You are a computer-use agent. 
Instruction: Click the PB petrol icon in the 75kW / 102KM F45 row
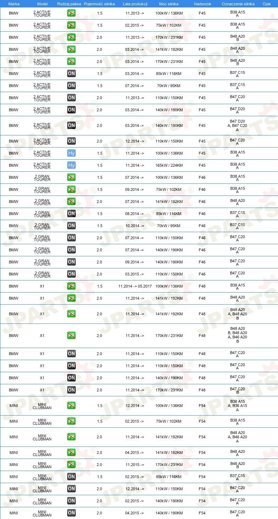[71, 25]
